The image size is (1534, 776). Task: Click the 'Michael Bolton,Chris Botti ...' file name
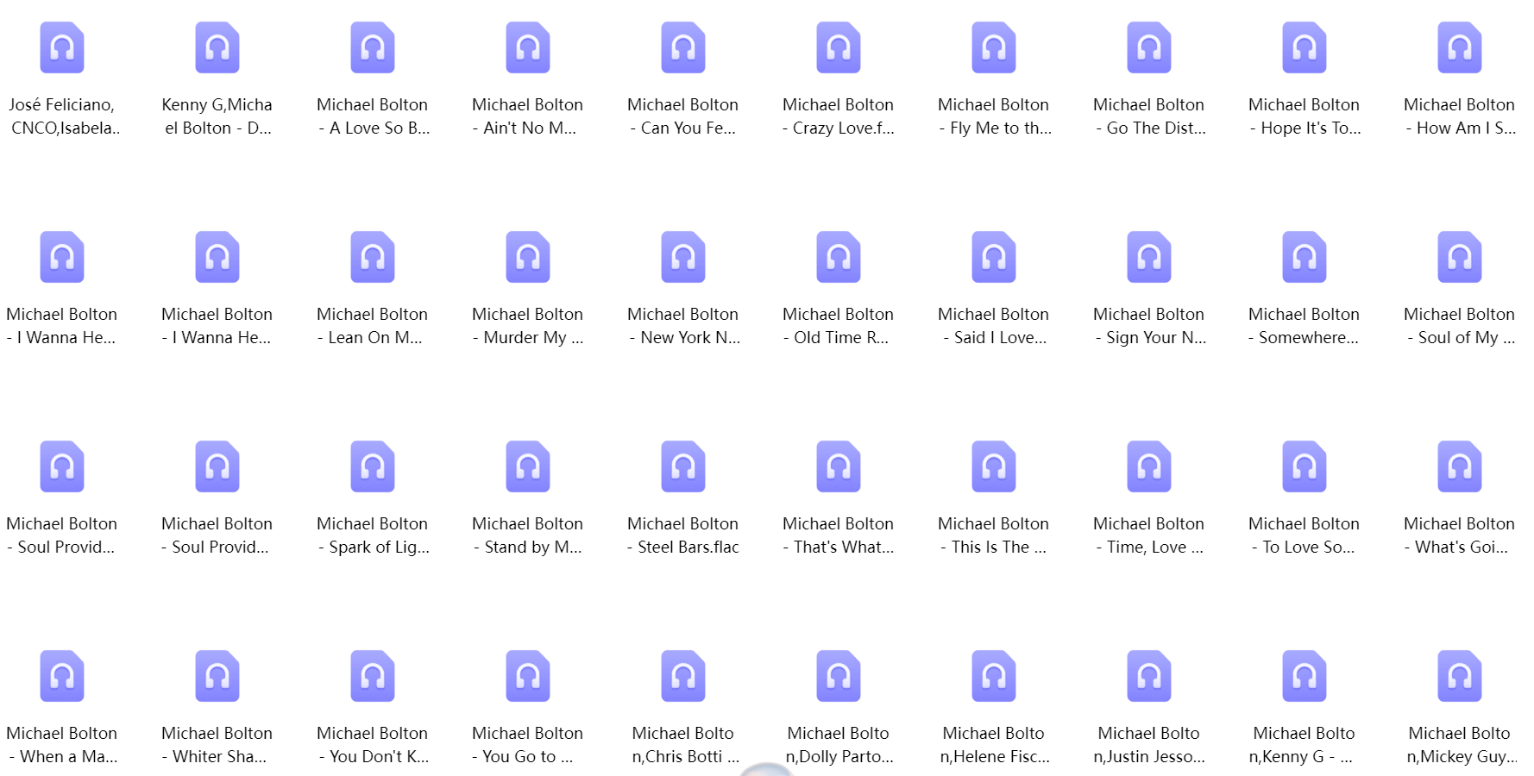tap(685, 745)
